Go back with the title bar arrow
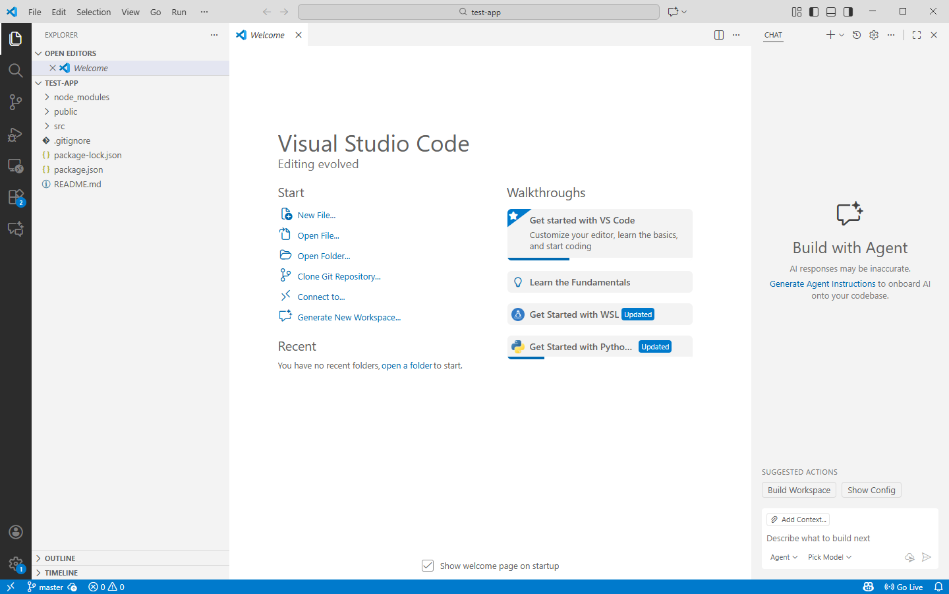 point(267,12)
